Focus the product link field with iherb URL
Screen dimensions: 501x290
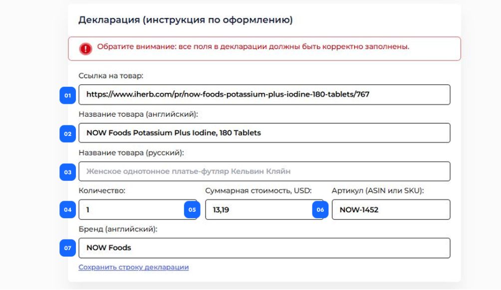264,95
